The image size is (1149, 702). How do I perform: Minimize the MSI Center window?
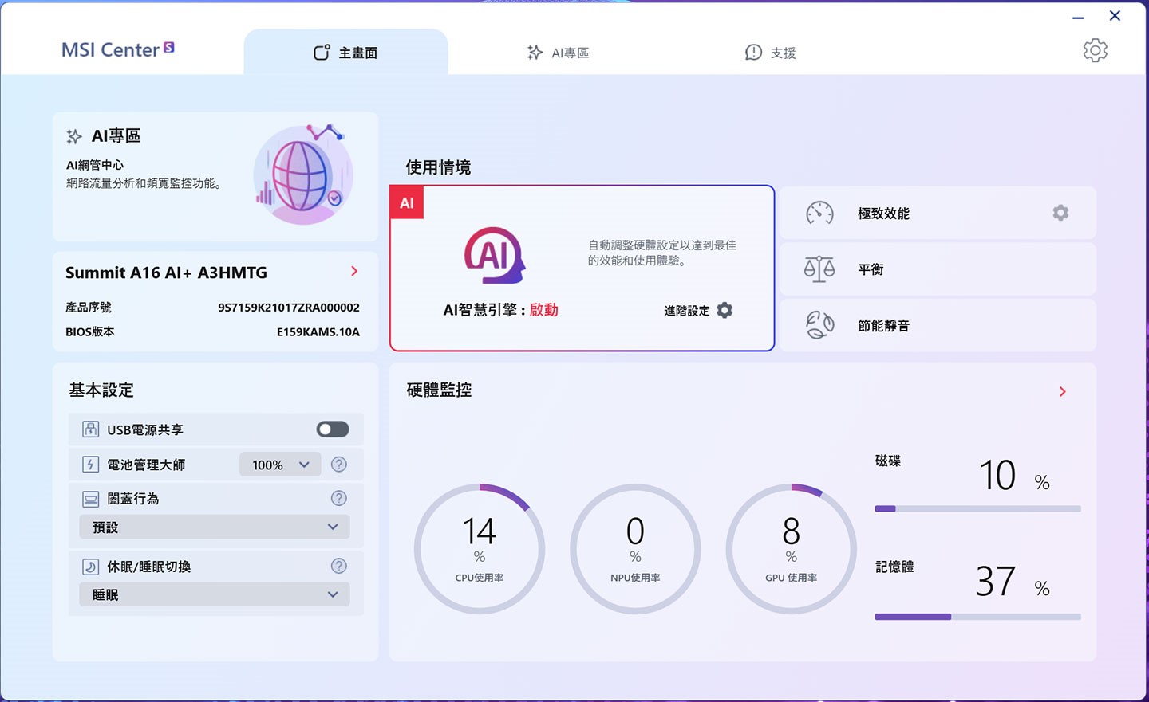(1078, 17)
